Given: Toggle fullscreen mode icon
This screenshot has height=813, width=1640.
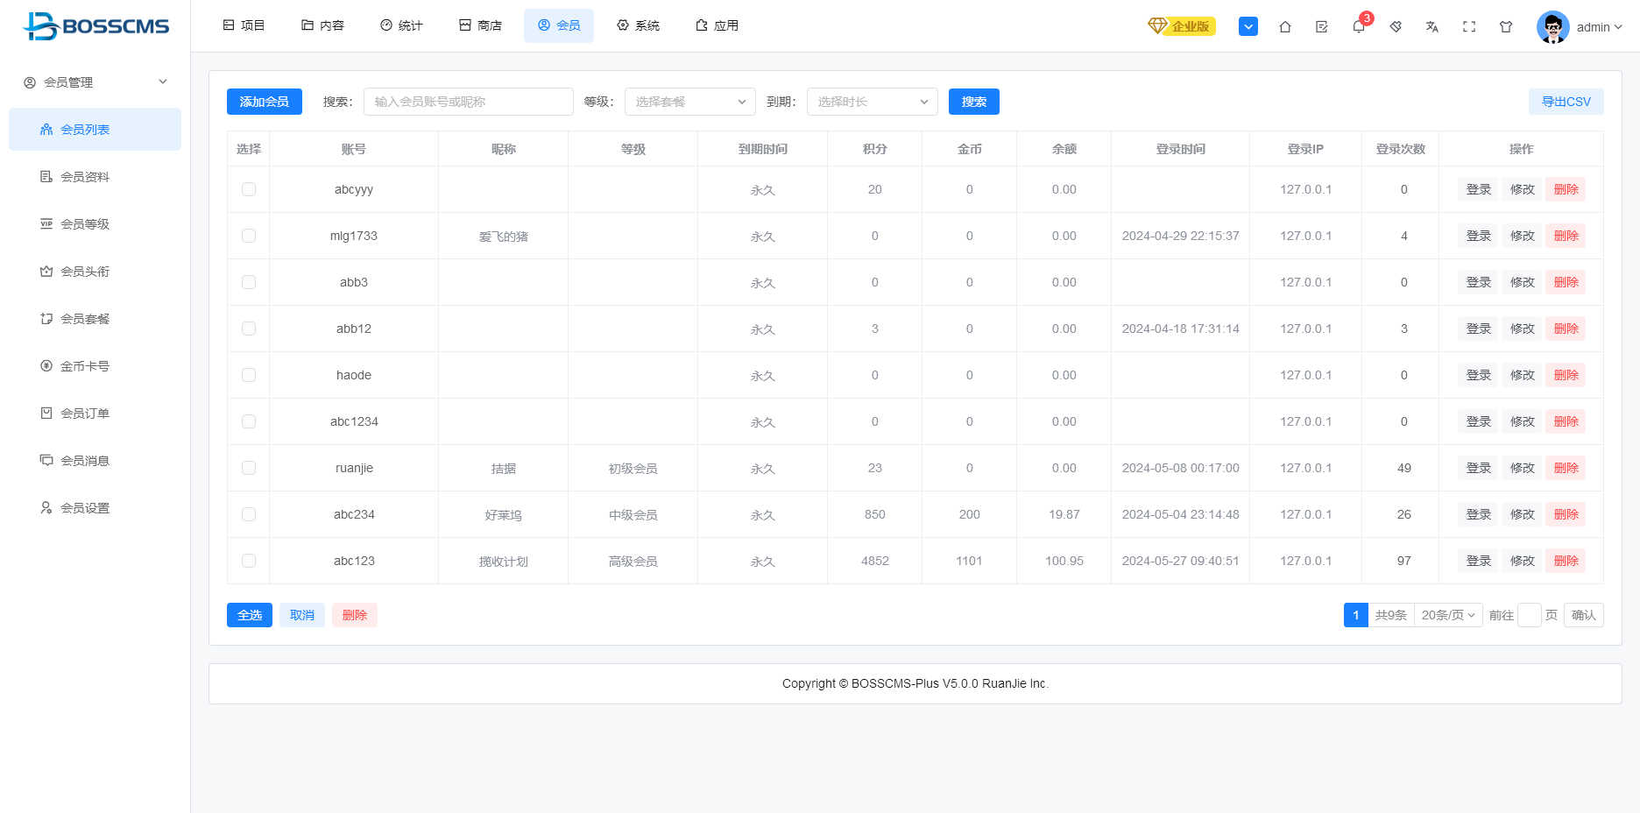Looking at the screenshot, I should click(x=1469, y=26).
